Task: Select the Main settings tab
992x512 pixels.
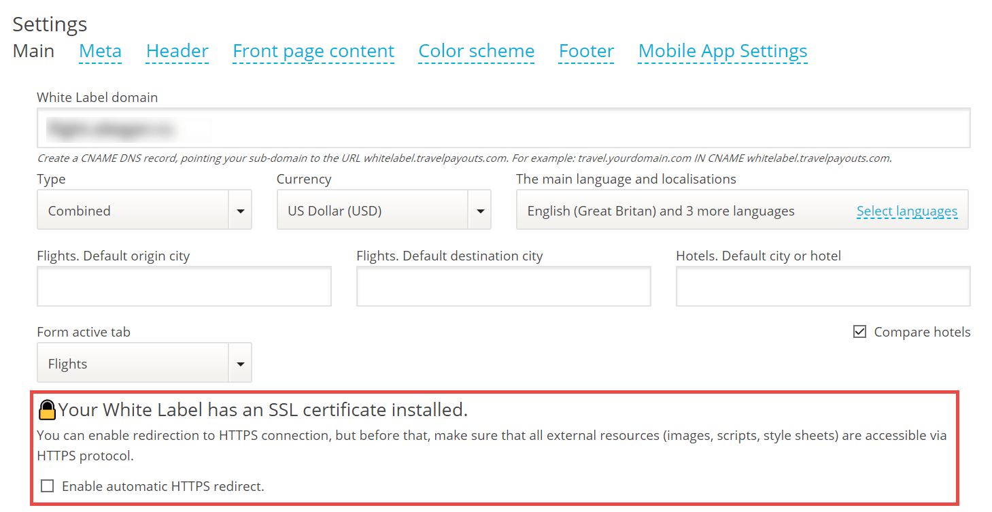Action: click(x=33, y=51)
